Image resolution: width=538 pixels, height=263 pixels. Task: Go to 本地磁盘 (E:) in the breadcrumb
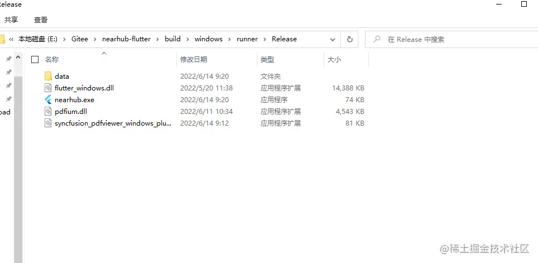(x=38, y=39)
